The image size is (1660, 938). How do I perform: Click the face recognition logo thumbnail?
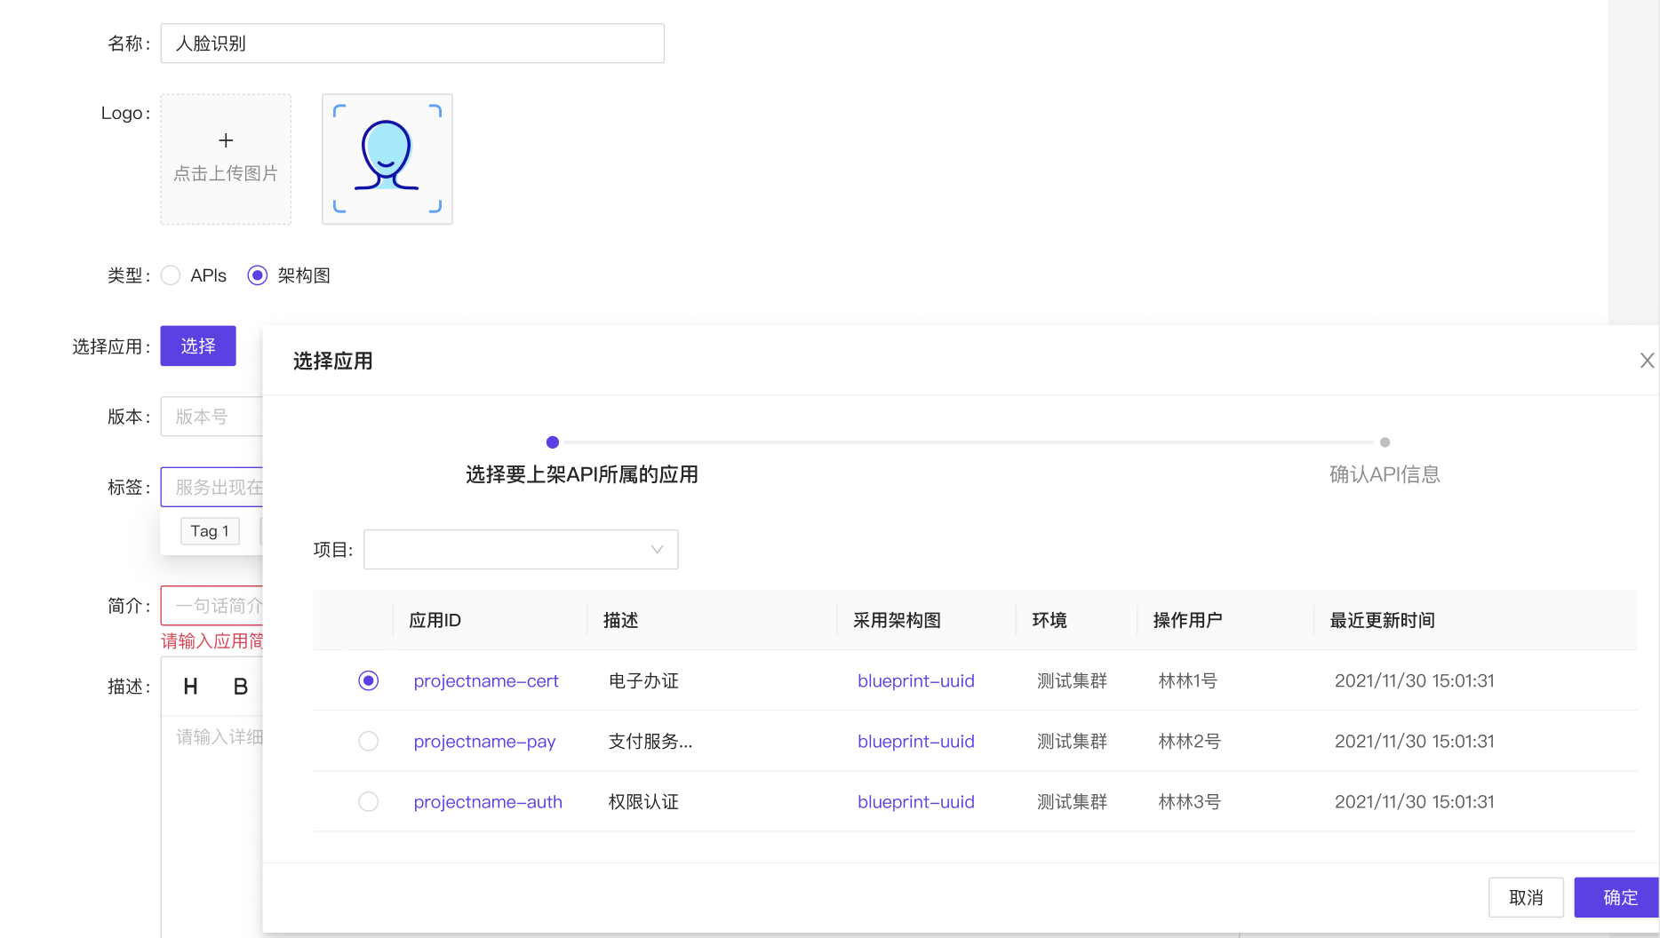click(387, 159)
